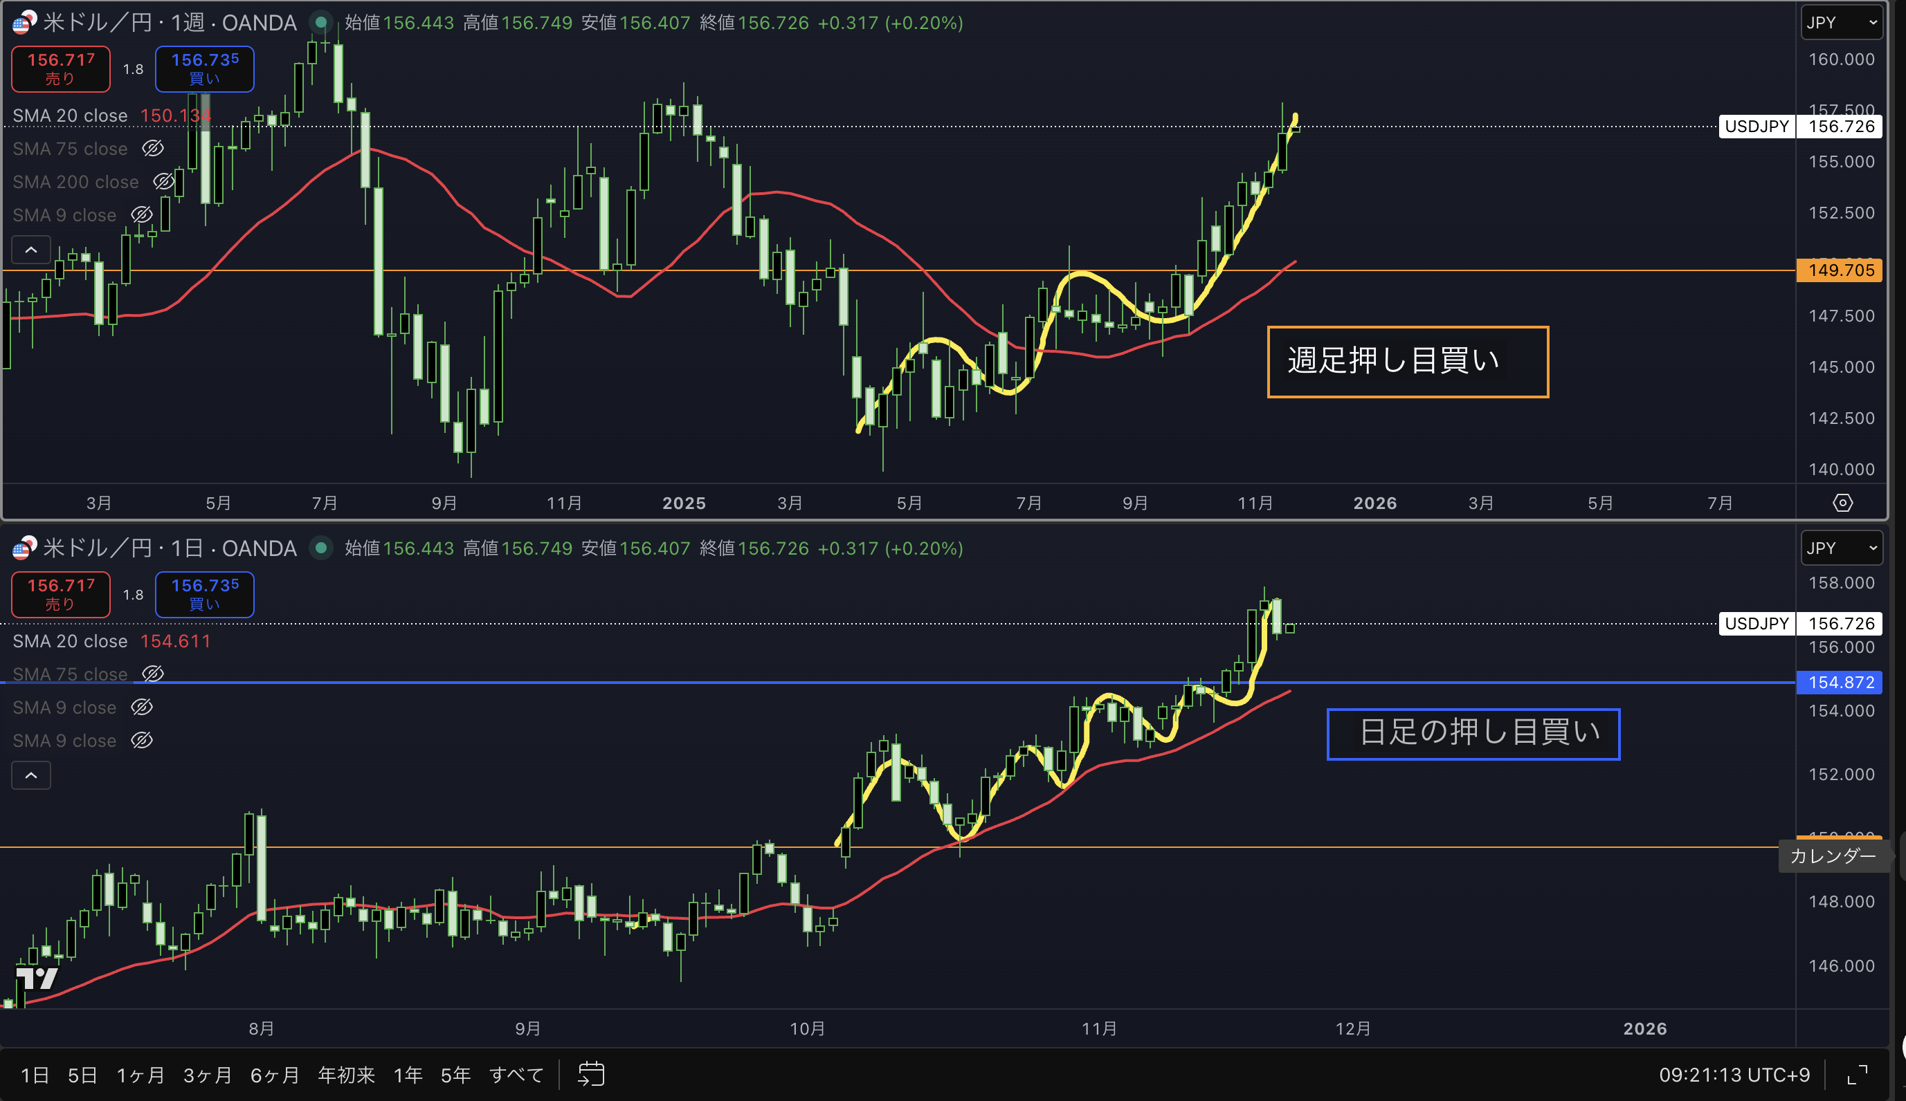This screenshot has height=1101, width=1906.
Task: Select the 年初来 time range
Action: 345,1075
